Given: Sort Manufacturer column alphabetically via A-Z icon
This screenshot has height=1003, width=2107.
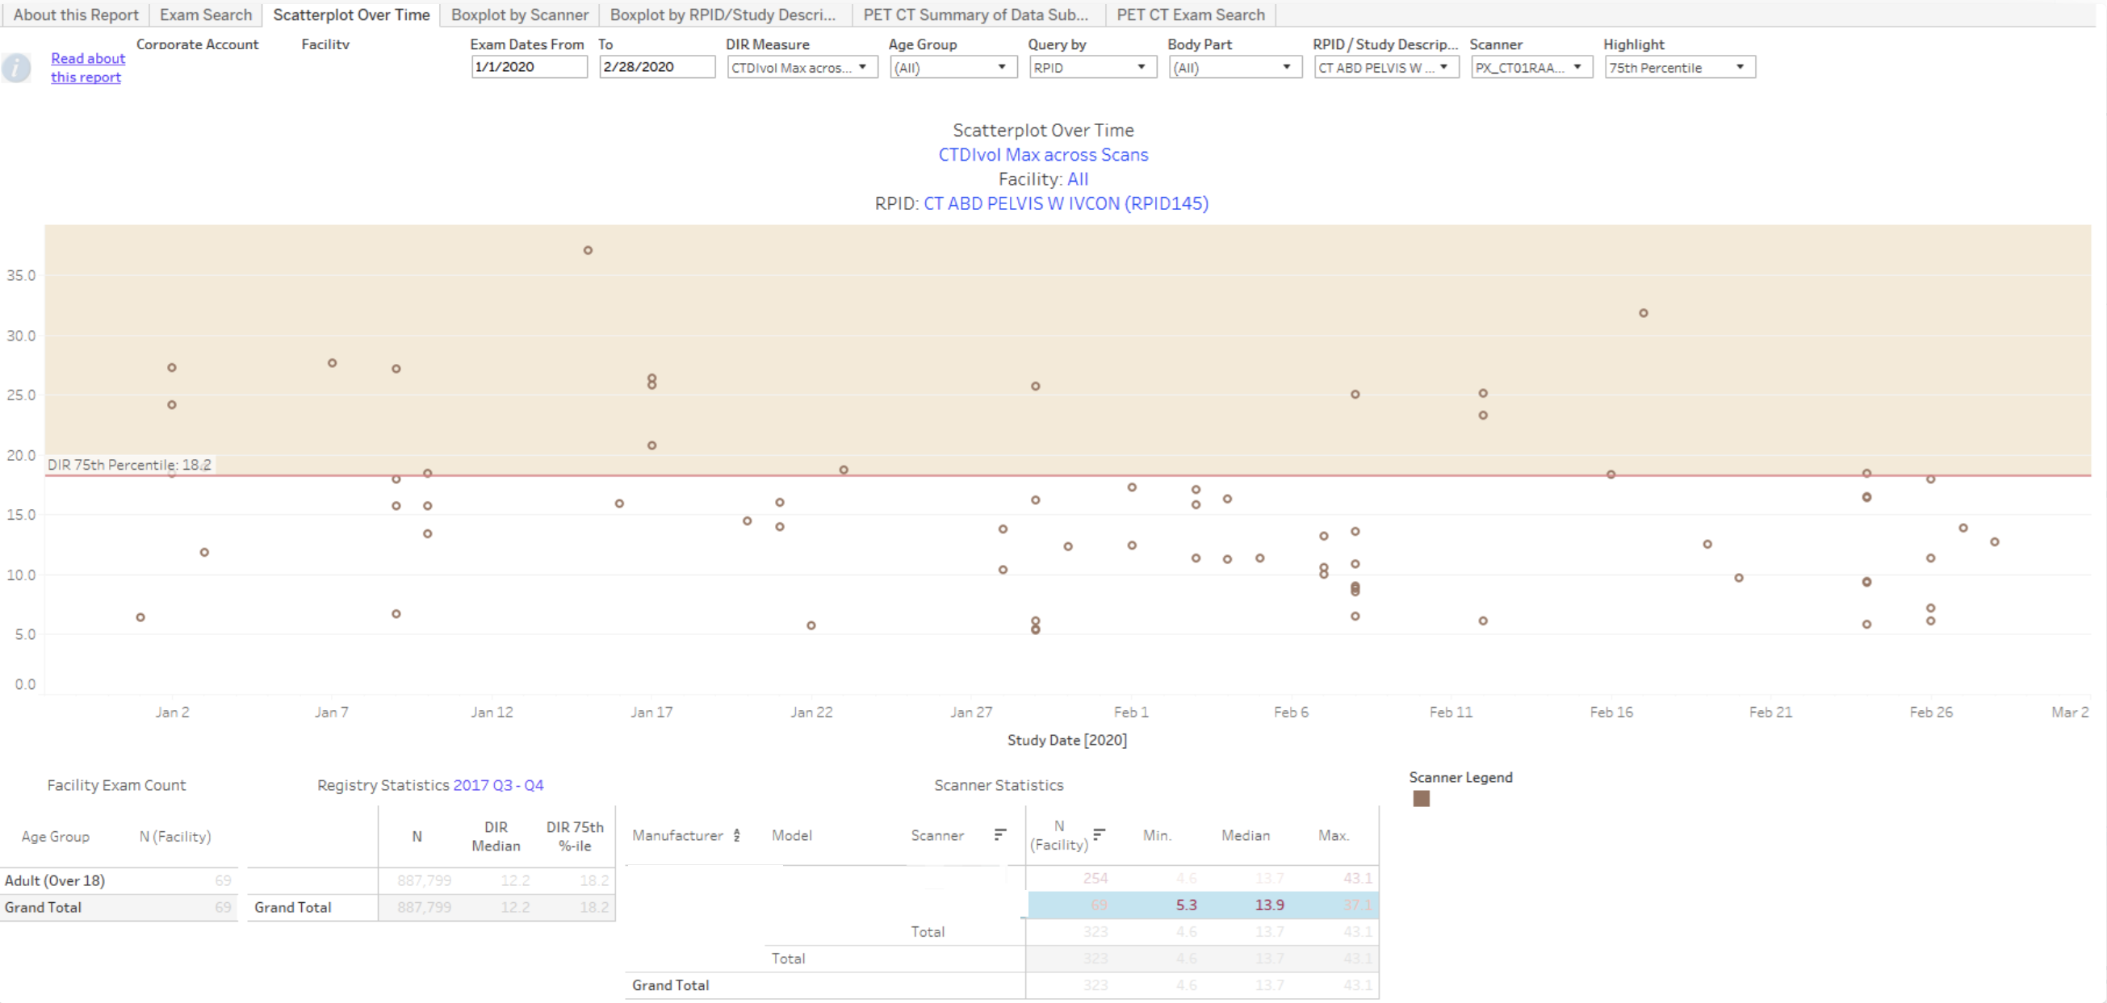Looking at the screenshot, I should [737, 834].
